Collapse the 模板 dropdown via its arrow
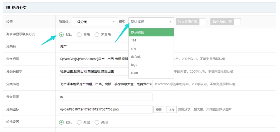 pos(170,22)
